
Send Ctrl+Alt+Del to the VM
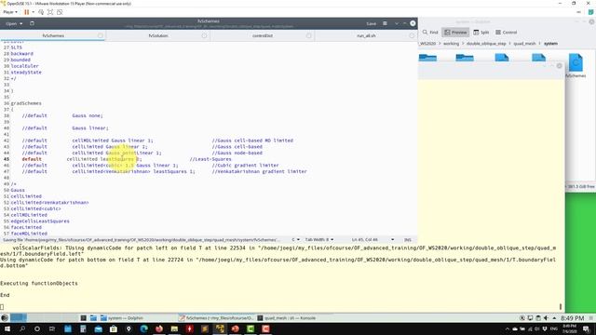pos(41,12)
